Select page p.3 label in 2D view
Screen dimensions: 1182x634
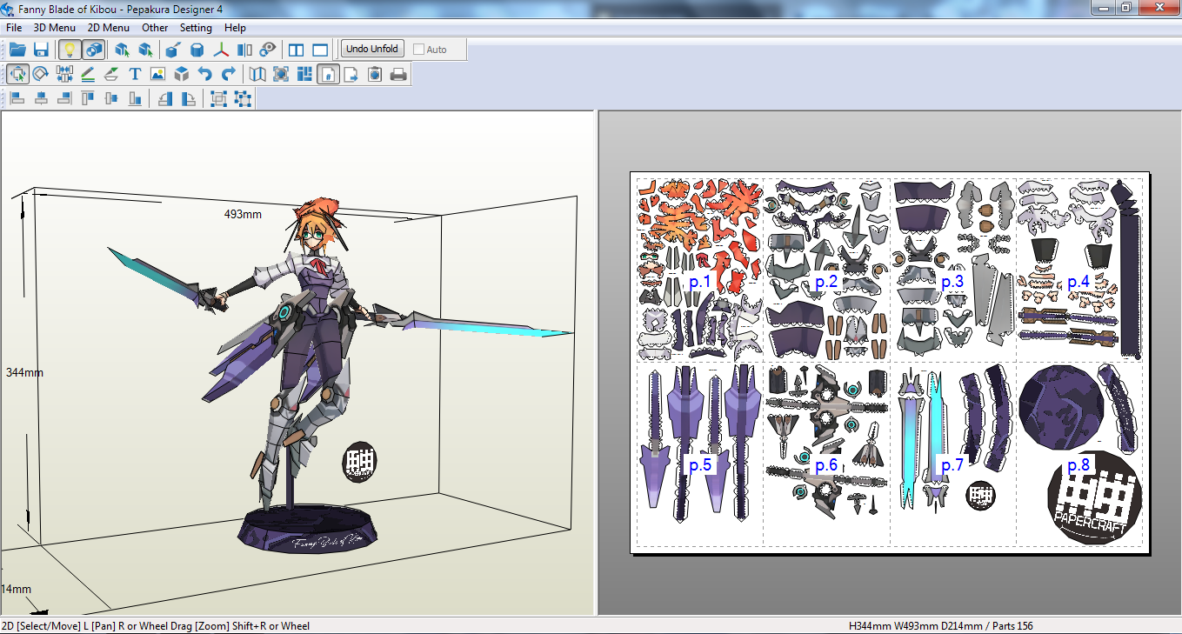click(952, 282)
